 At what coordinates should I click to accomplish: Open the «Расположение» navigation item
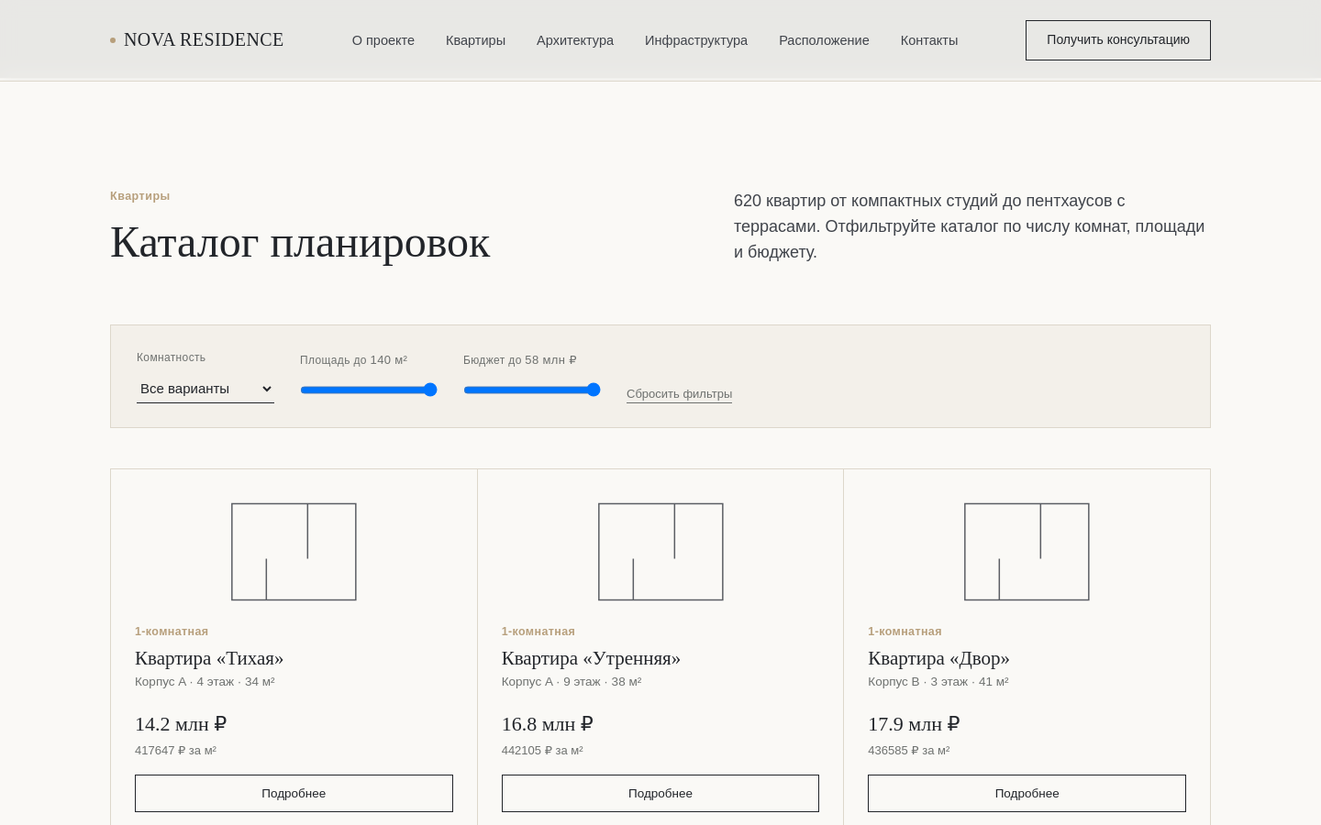pyautogui.click(x=824, y=40)
